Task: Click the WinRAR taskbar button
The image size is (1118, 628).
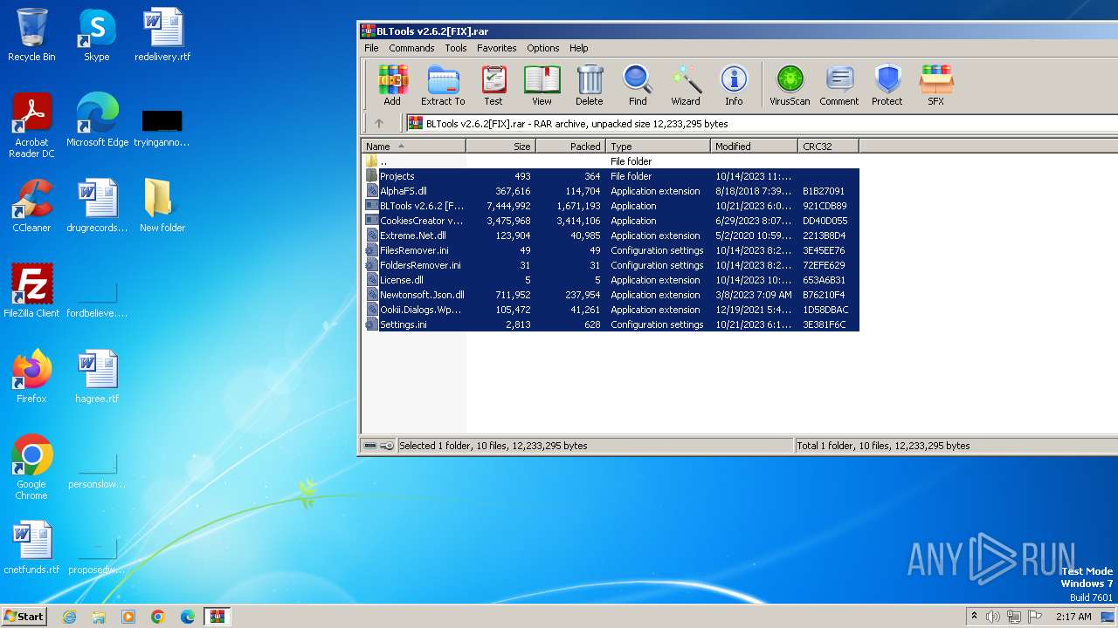Action: point(217,617)
